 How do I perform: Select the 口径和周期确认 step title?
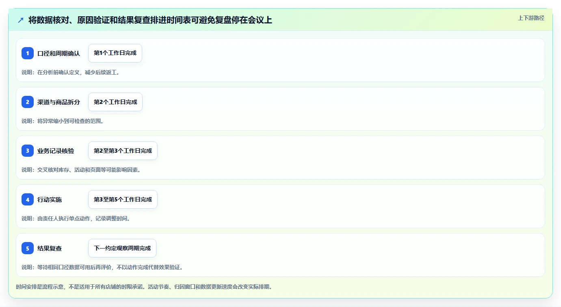(x=58, y=54)
